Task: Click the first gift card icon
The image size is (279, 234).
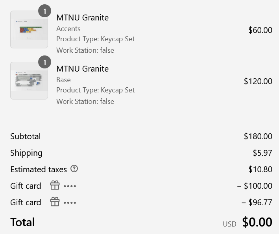Action: click(x=55, y=185)
